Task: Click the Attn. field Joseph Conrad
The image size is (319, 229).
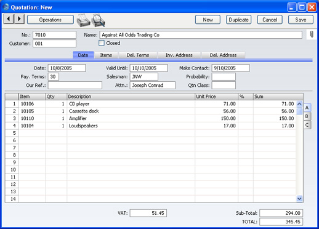Action: (153, 85)
